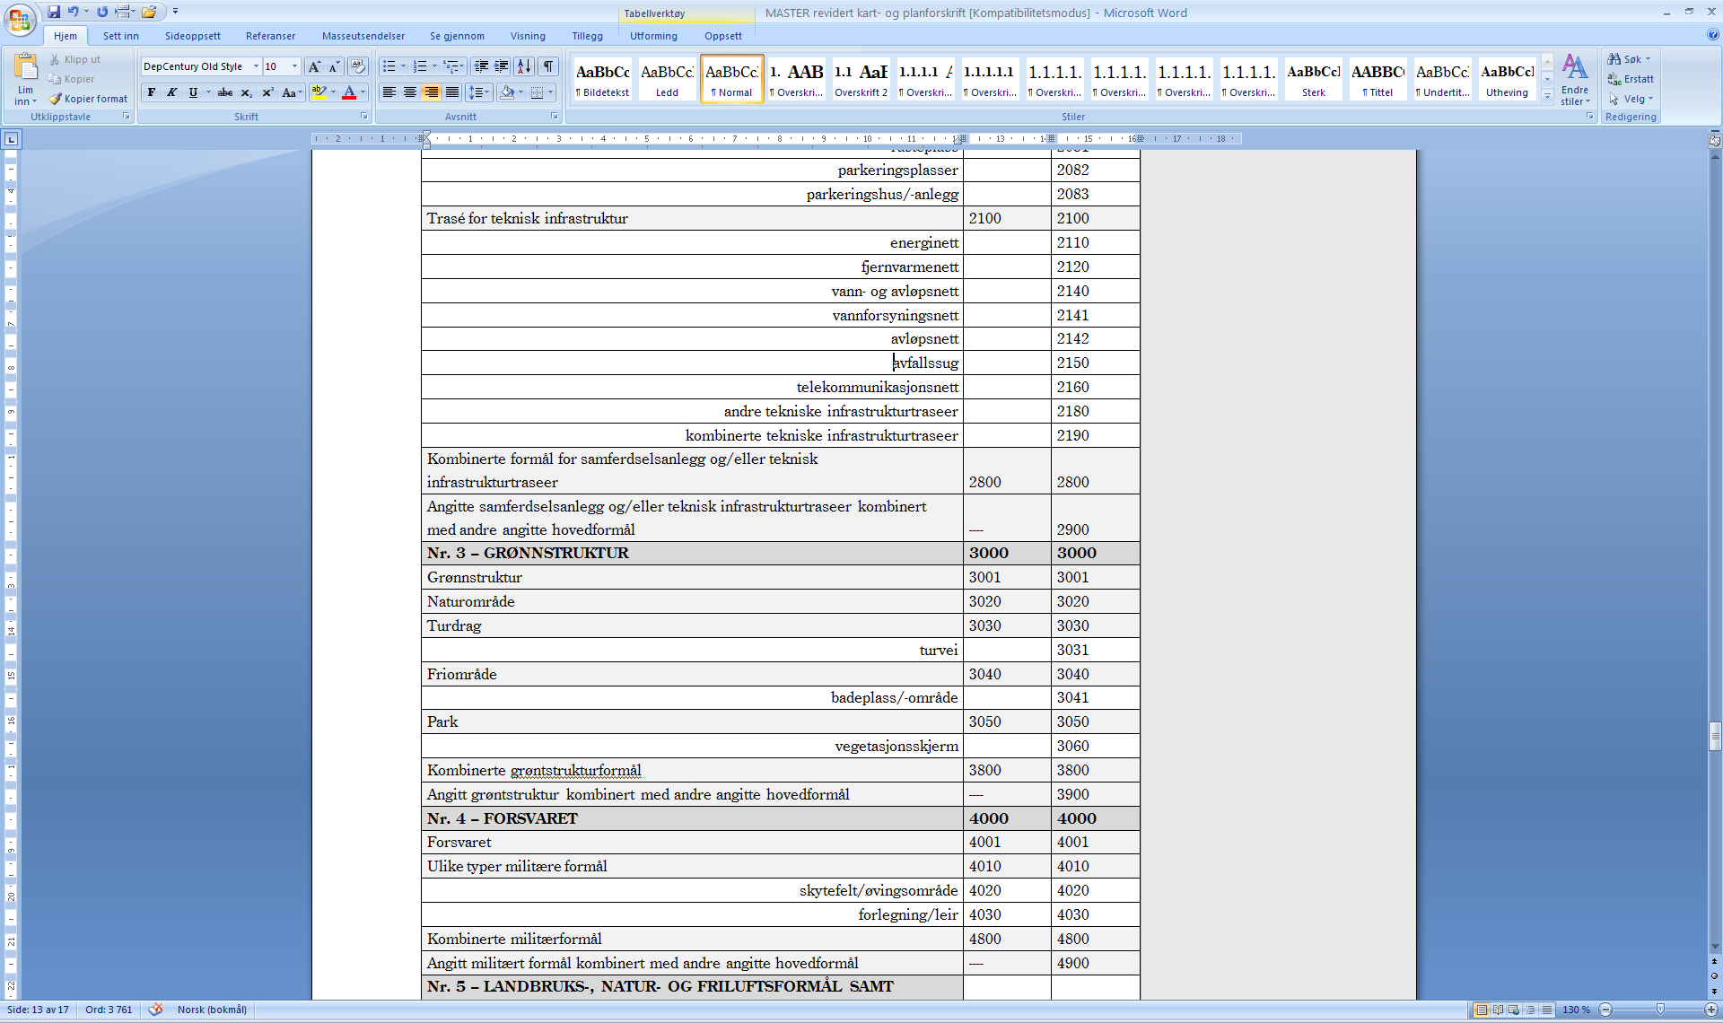The image size is (1723, 1023).
Task: Toggle print layout view
Action: coord(1482,1010)
